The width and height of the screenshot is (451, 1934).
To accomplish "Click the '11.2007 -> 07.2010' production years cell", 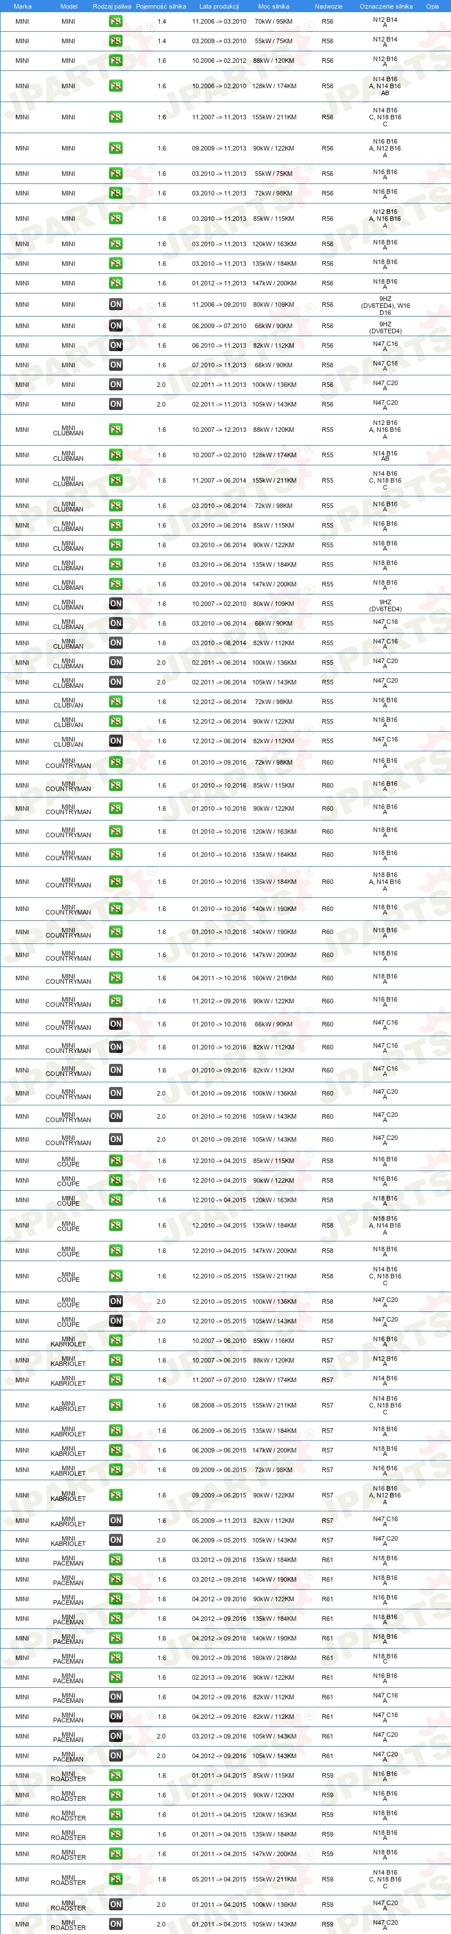I will (219, 1380).
